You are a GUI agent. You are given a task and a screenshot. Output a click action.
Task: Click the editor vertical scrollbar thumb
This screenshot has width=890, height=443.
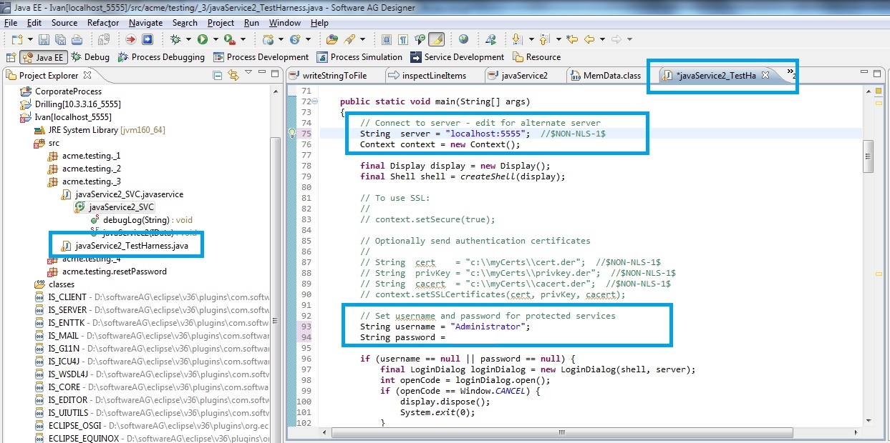(869, 156)
